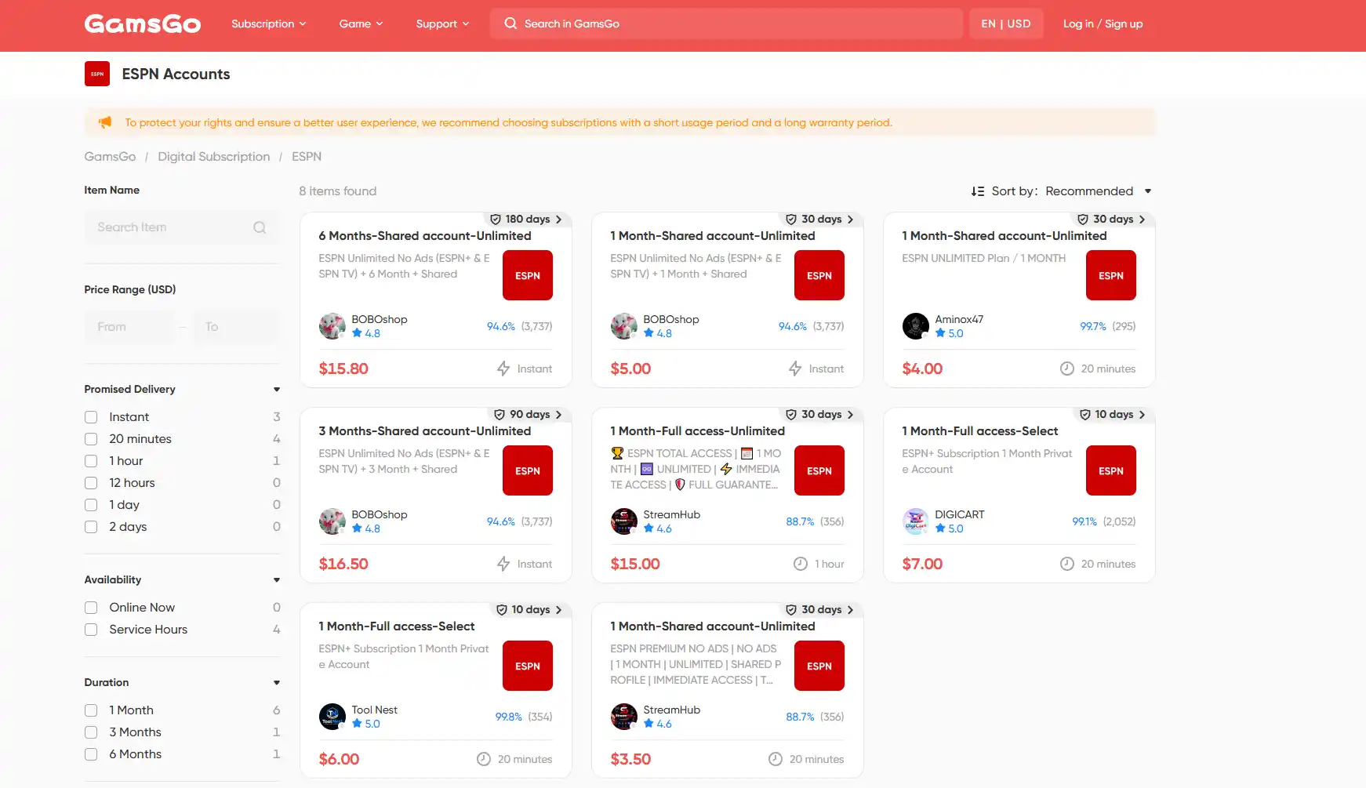Click StreamHub avatar on $15.00 card
Image resolution: width=1366 pixels, height=788 pixels.
[624, 521]
